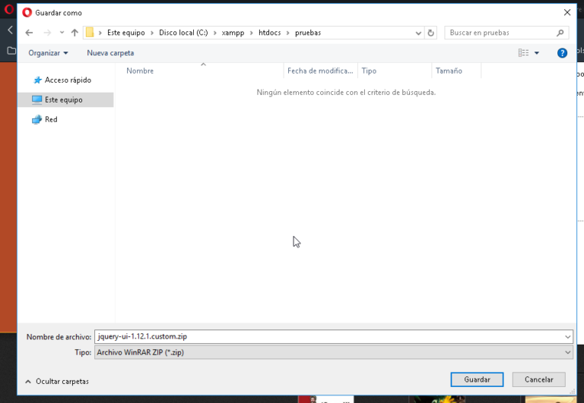584x403 pixels.
Task: Click the Nombre de archivo text field
Action: [x=327, y=337]
